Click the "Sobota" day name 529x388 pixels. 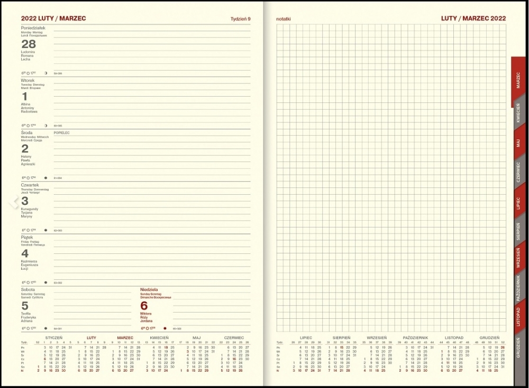tap(28, 290)
